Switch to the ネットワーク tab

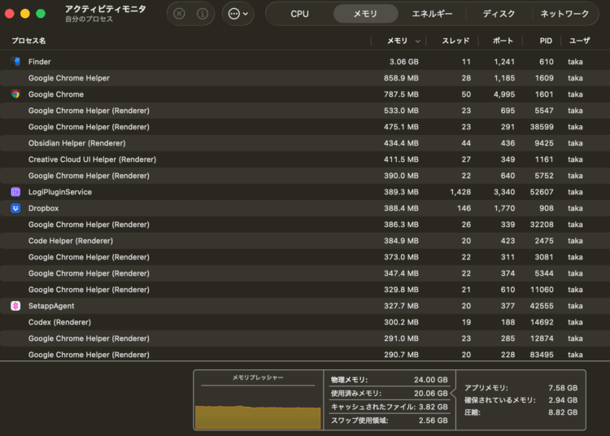click(x=564, y=14)
